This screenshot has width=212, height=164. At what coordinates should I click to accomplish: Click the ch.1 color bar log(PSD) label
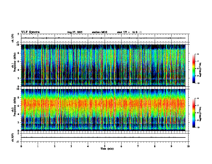pos(200,70)
